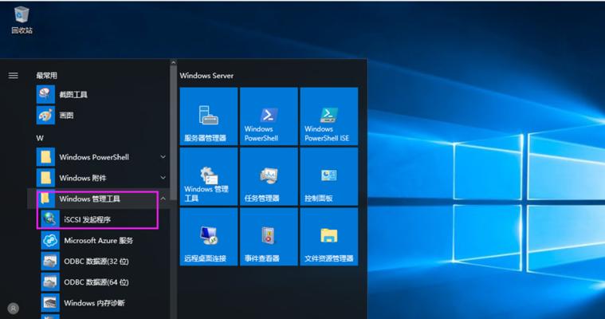Open ODBC 数据源(64 位)
Viewport: 605px width, 319px height.
click(x=104, y=282)
